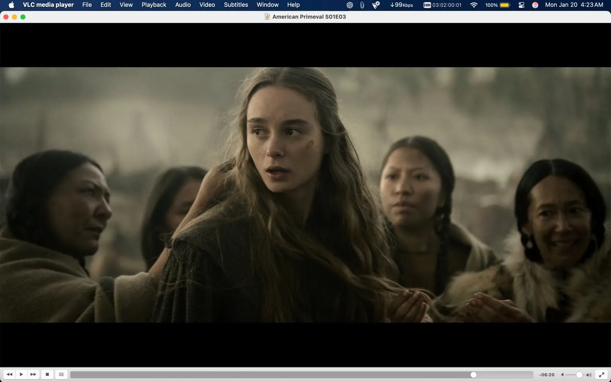
Task: Toggle remaining time by clicking -06:20
Action: 547,374
